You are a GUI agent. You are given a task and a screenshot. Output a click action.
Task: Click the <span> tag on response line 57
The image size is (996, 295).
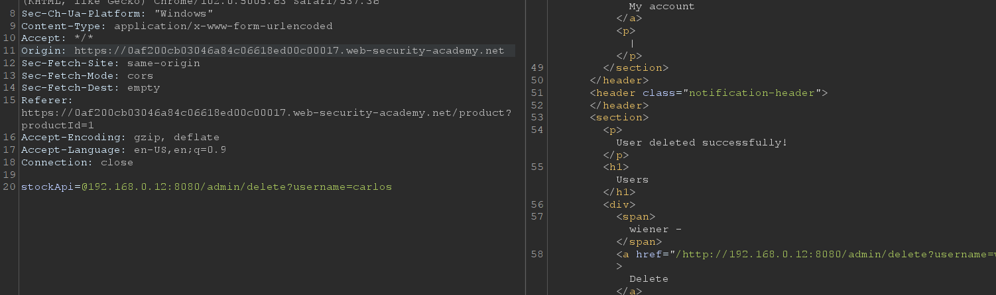tap(636, 217)
